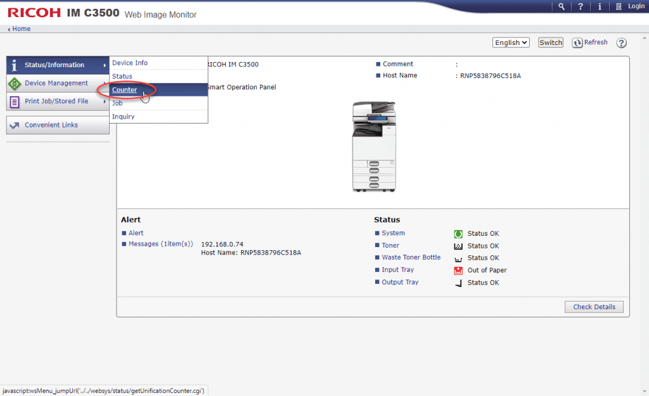Select Job from the submenu

pos(158,103)
